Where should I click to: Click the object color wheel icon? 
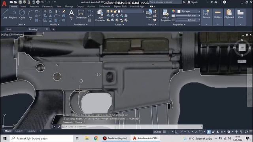(x=173, y=11)
